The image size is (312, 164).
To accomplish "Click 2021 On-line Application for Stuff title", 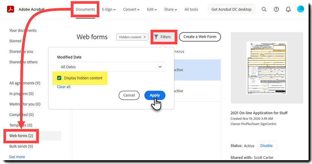I will click(259, 113).
